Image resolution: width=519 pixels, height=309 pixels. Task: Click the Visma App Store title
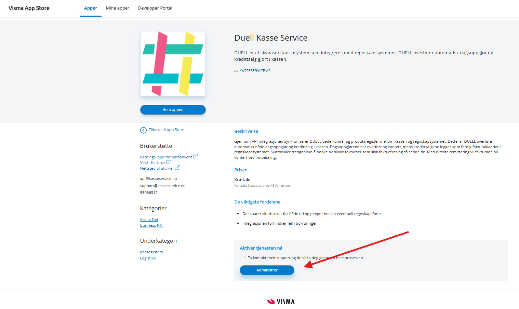pyautogui.click(x=29, y=8)
